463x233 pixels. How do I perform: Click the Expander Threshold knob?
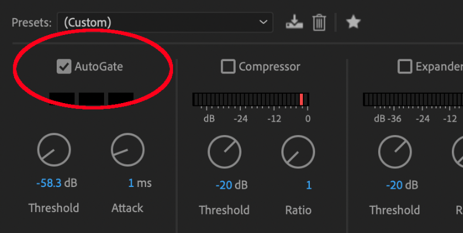pos(395,152)
